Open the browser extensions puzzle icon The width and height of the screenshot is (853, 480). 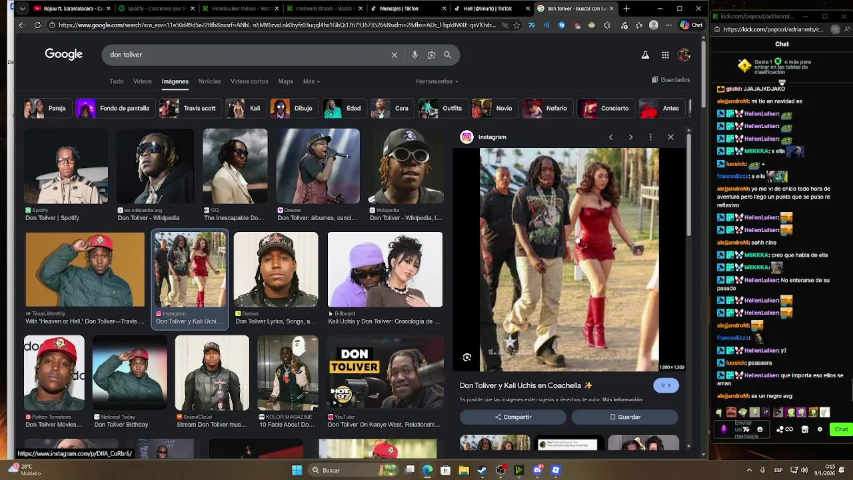click(x=607, y=25)
